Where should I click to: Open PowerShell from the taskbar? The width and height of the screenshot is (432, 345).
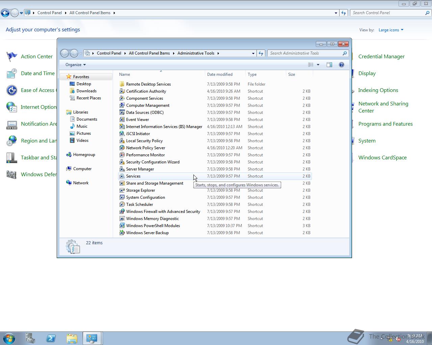tap(51, 338)
